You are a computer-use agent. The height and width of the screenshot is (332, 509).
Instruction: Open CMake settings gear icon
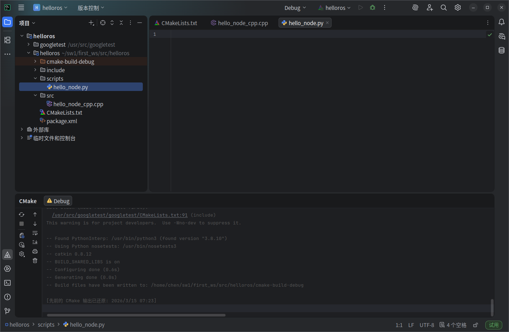click(x=22, y=254)
